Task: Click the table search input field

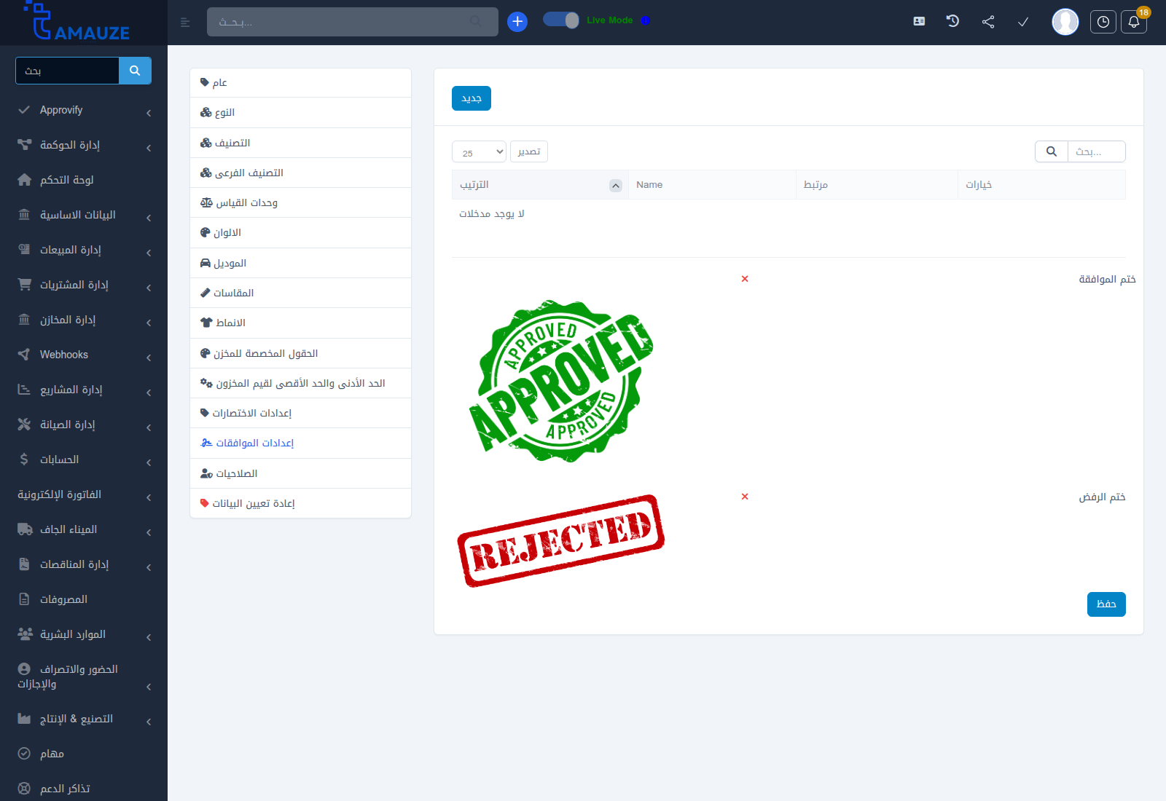Action: tap(1097, 151)
